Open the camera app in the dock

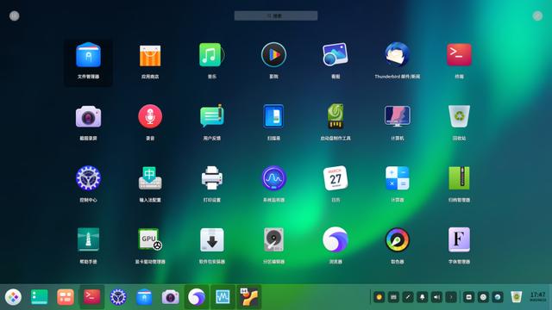tap(171, 297)
